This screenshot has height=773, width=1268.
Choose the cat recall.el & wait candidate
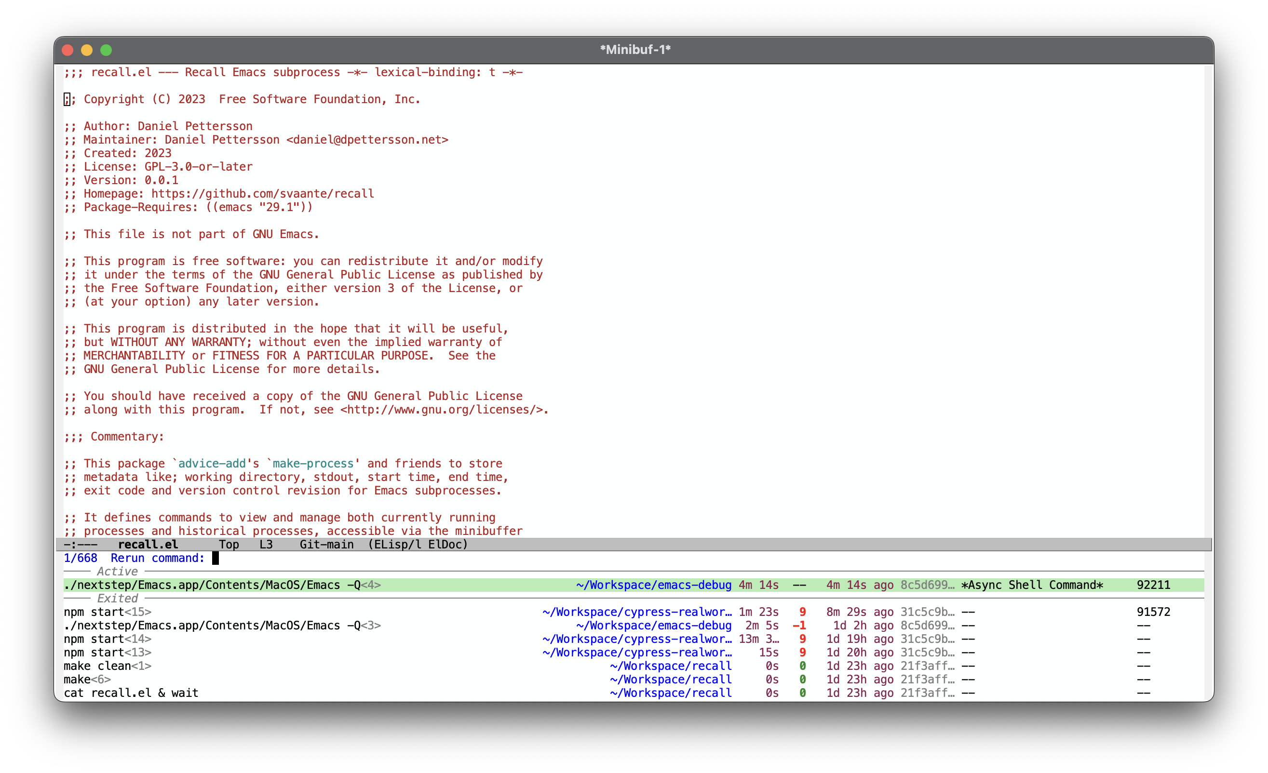[131, 693]
